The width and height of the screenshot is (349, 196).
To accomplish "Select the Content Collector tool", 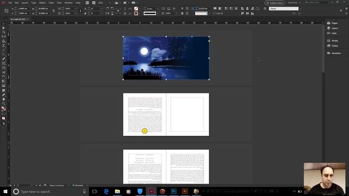I will (4, 41).
